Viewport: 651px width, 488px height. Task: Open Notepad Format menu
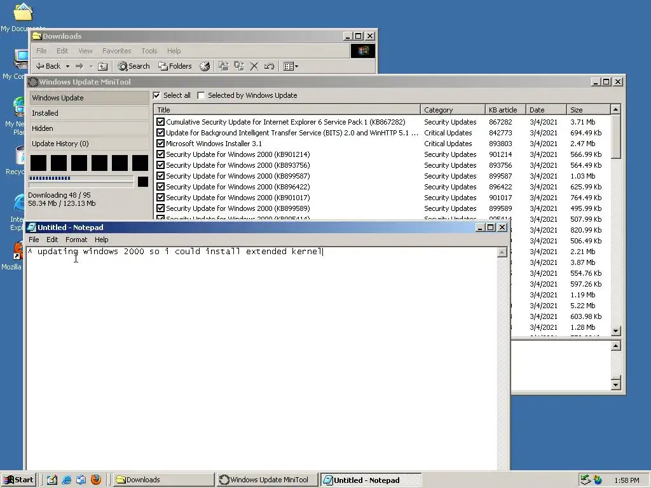(x=76, y=240)
